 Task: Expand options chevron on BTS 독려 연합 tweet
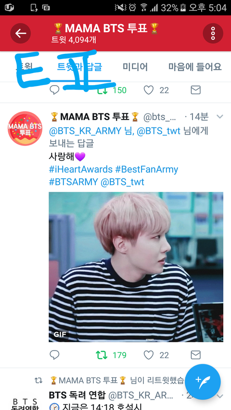(220, 396)
